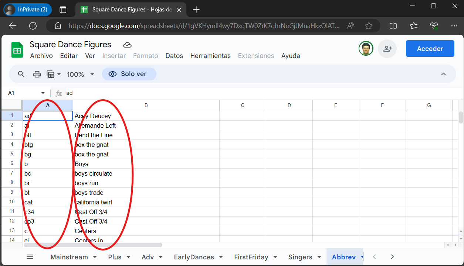
Task: Open the Editar menu
Action: (69, 56)
